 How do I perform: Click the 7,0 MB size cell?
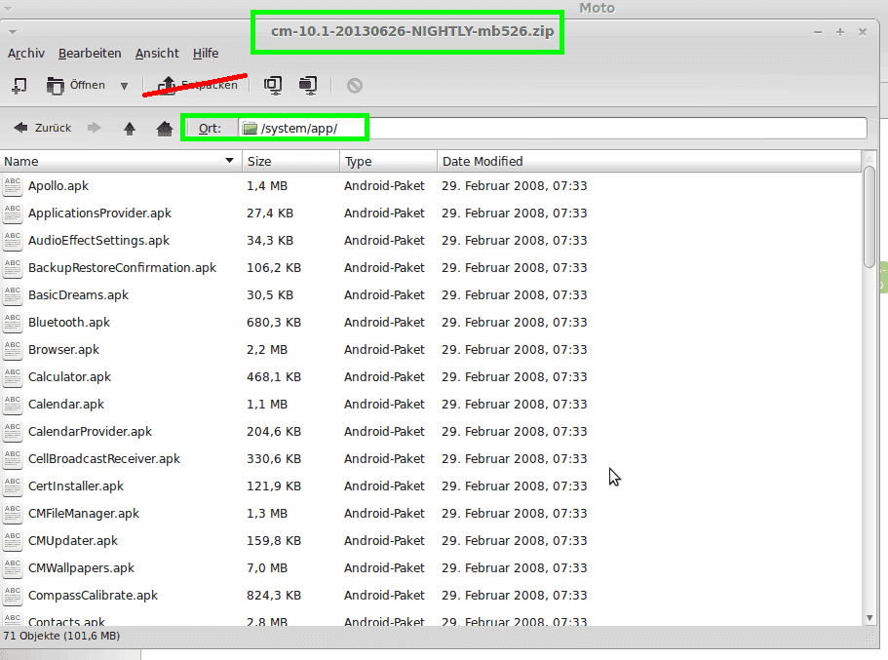point(267,567)
